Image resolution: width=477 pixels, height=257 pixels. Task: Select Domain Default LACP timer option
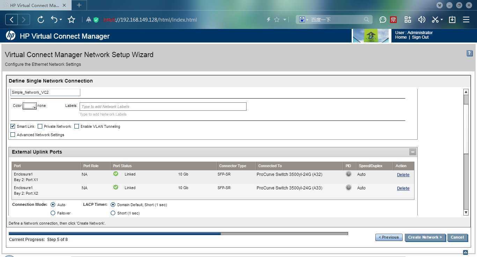tap(113, 205)
